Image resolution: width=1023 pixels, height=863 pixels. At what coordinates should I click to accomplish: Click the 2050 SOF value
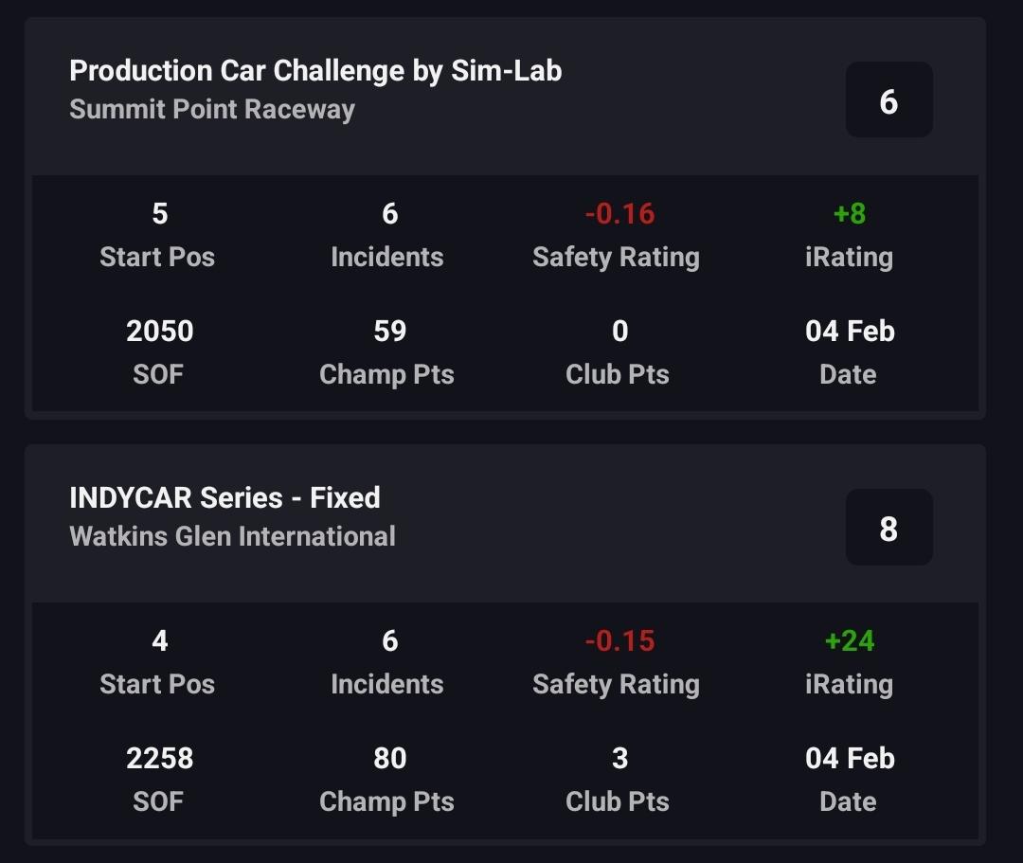pos(159,332)
